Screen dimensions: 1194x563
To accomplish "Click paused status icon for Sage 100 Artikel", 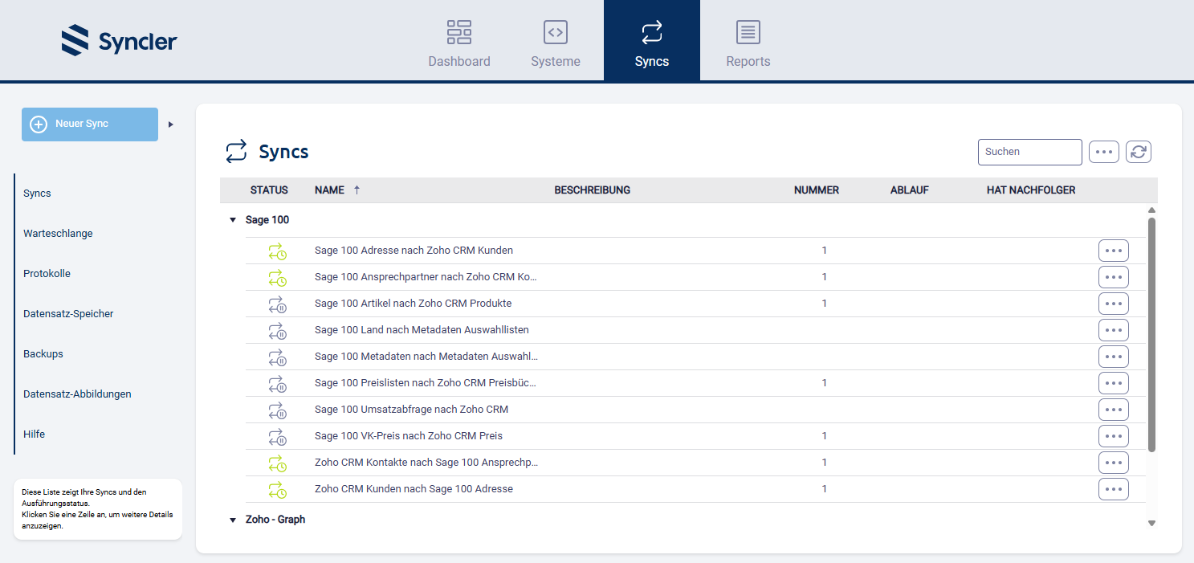I will pos(277,304).
